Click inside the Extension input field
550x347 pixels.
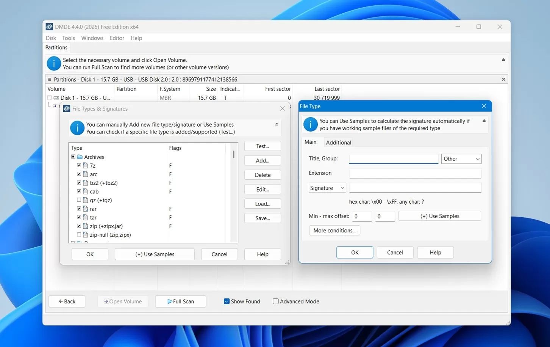coord(415,173)
